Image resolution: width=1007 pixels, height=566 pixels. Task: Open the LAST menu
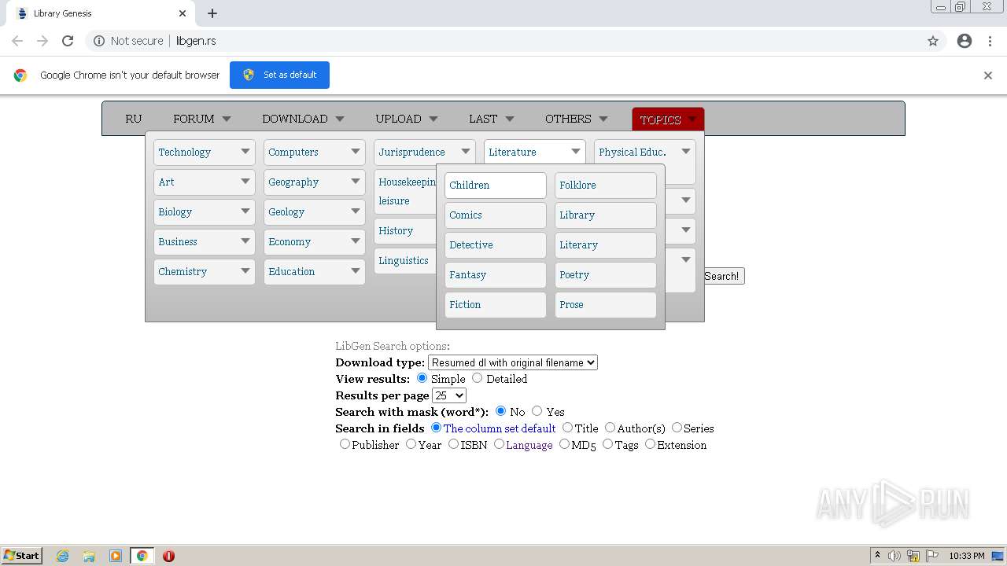(x=491, y=119)
